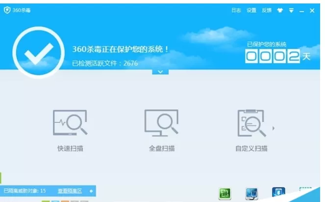Expand the chevron below the status banner
The height and width of the screenshot is (202, 325).
coord(160,72)
